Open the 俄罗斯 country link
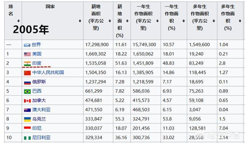Viewport: 245px width, 143px height. tap(39, 82)
